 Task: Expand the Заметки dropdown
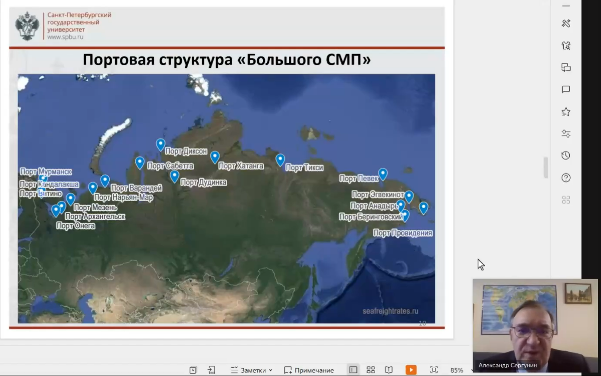252,370
